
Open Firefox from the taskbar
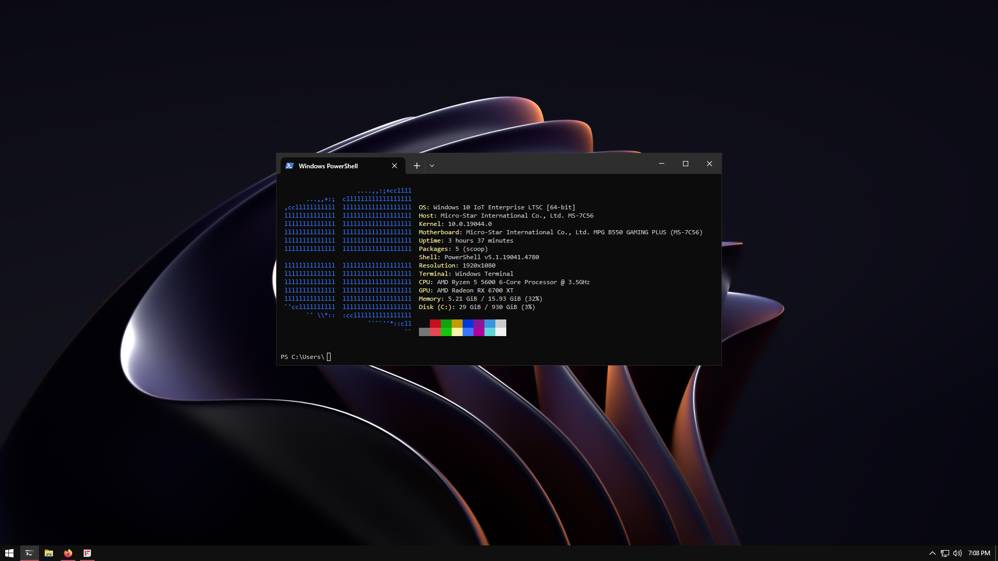[x=68, y=553]
